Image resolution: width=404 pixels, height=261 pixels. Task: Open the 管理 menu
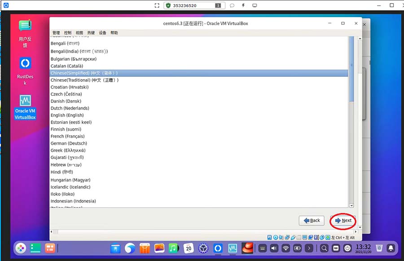(56, 33)
